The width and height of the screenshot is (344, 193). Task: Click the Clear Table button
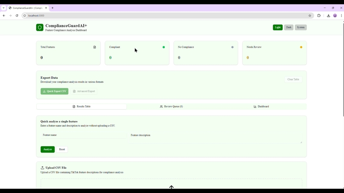point(293,79)
